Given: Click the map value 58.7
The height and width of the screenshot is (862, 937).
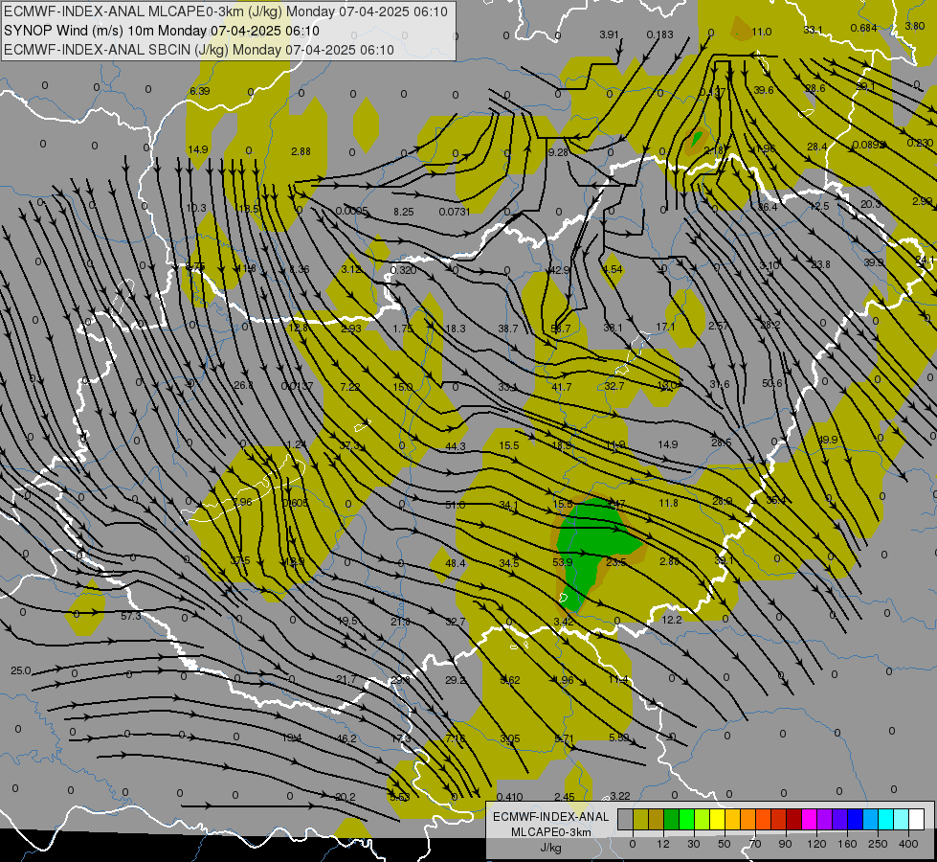Looking at the screenshot, I should pos(561,329).
